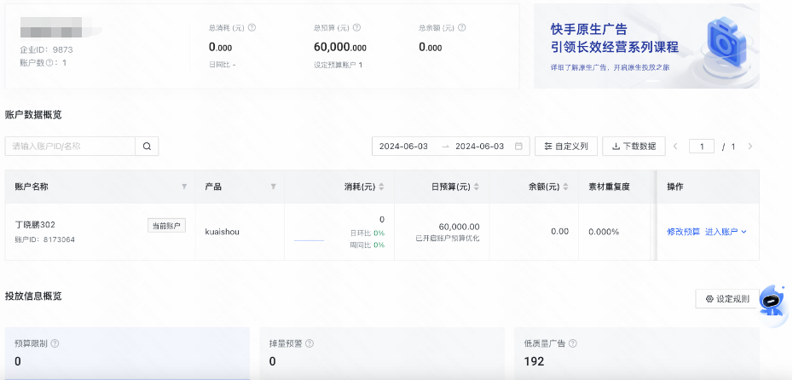Sort by 消耗(元) column
793x380 pixels.
(x=381, y=187)
